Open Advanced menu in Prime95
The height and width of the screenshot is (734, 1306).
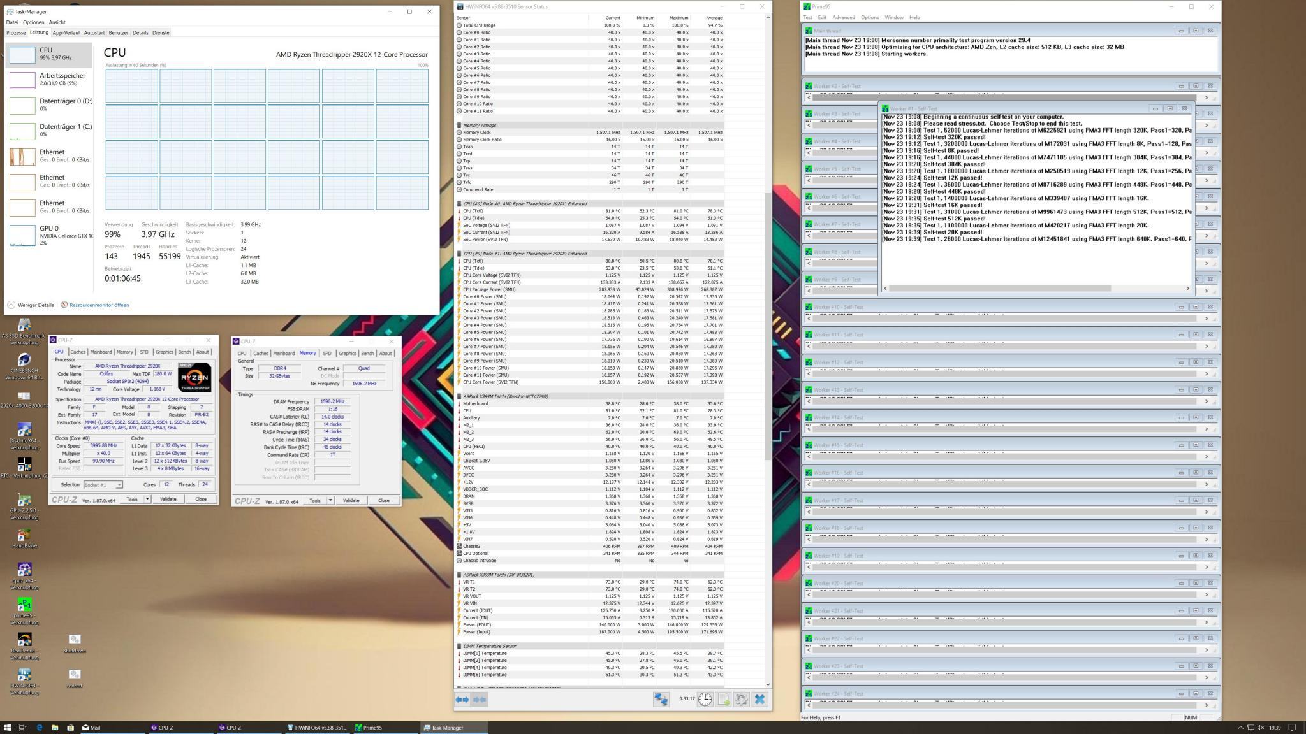[x=843, y=17]
